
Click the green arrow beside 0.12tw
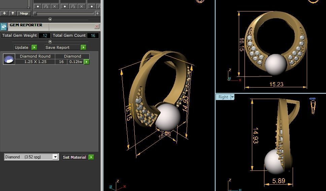87,62
